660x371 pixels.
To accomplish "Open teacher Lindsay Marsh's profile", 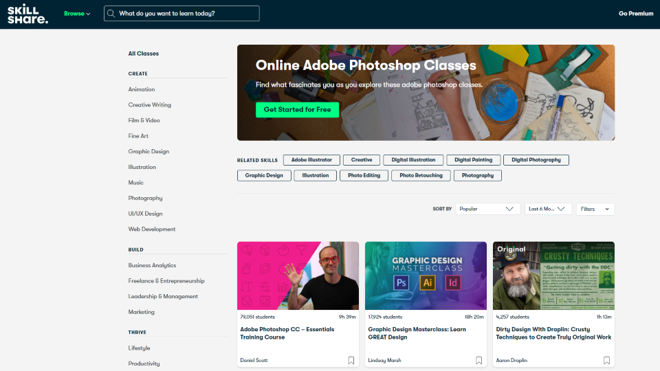I will coord(384,361).
